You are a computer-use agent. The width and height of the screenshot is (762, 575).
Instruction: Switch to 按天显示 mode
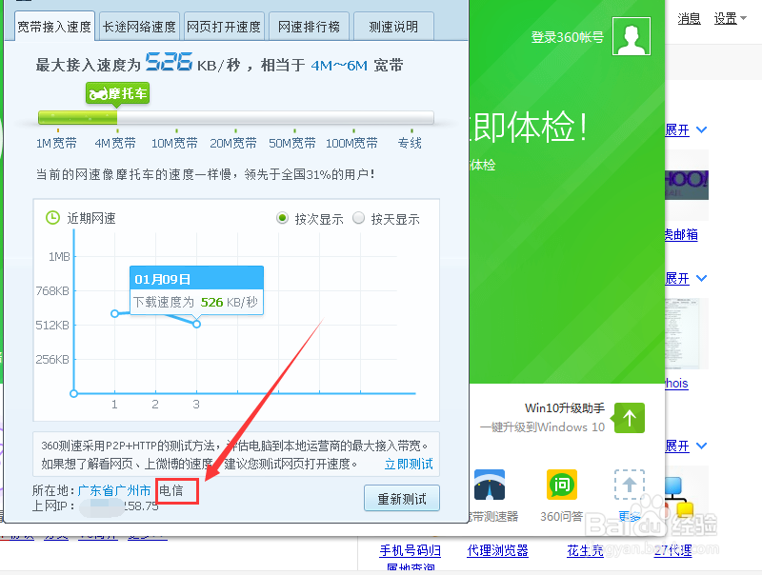pos(358,217)
